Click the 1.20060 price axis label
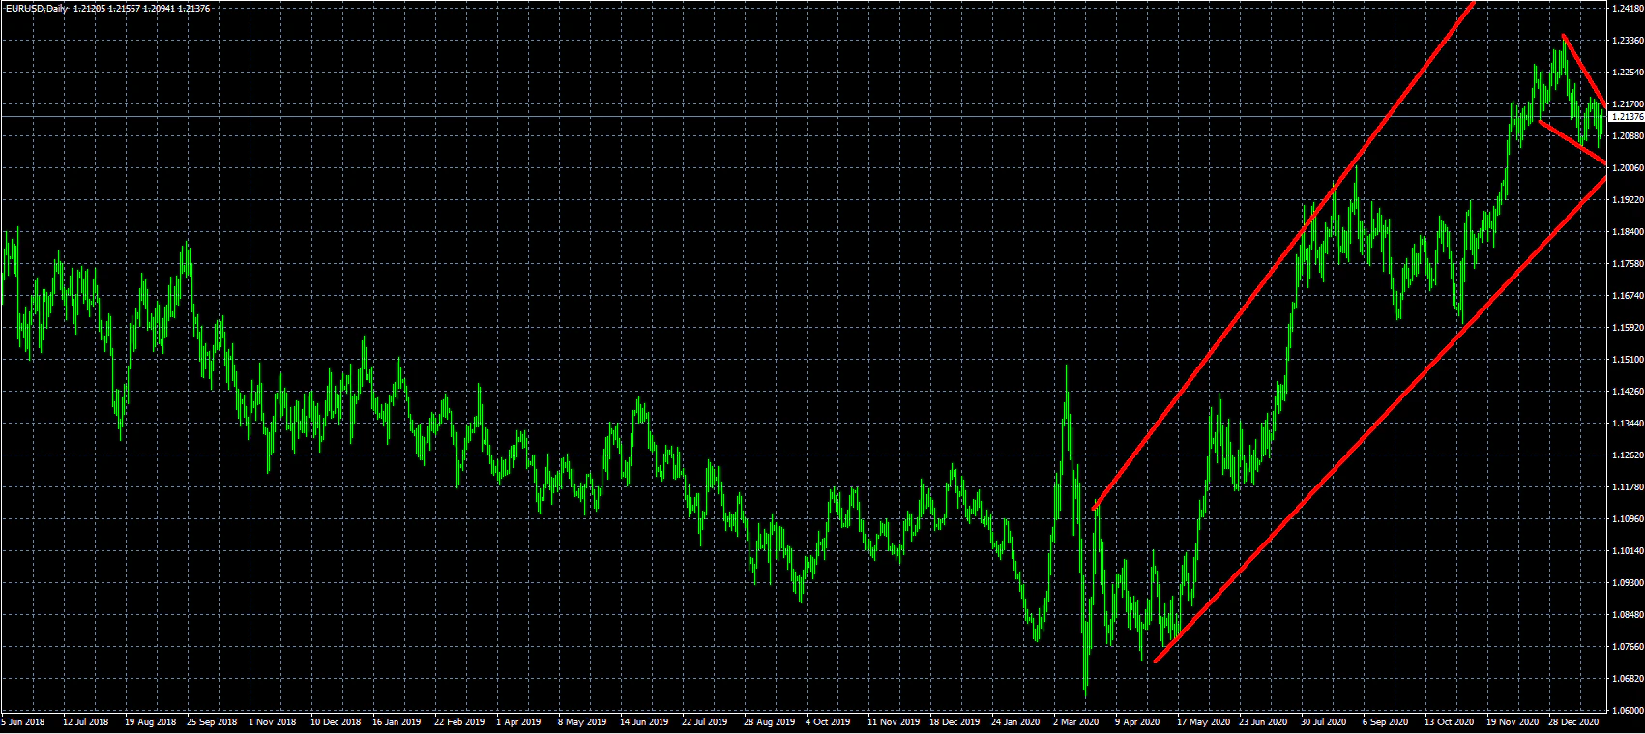The image size is (1645, 734). click(x=1627, y=168)
